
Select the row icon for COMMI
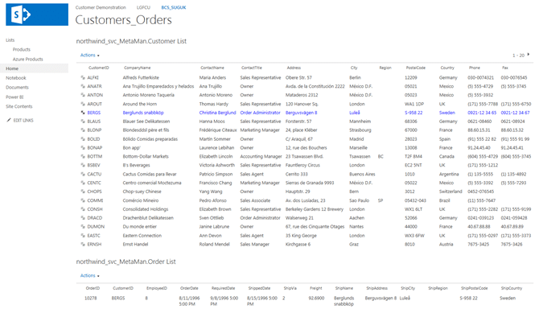tap(83, 200)
